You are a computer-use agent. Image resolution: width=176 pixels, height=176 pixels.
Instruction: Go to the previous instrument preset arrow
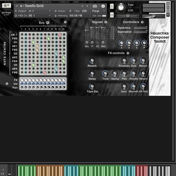pos(82,6)
